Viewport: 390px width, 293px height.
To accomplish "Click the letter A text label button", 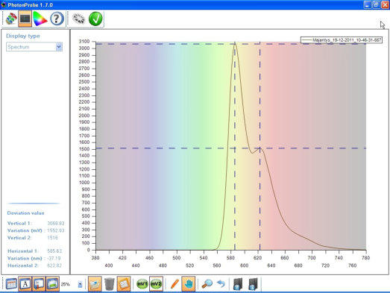I will click(25, 284).
